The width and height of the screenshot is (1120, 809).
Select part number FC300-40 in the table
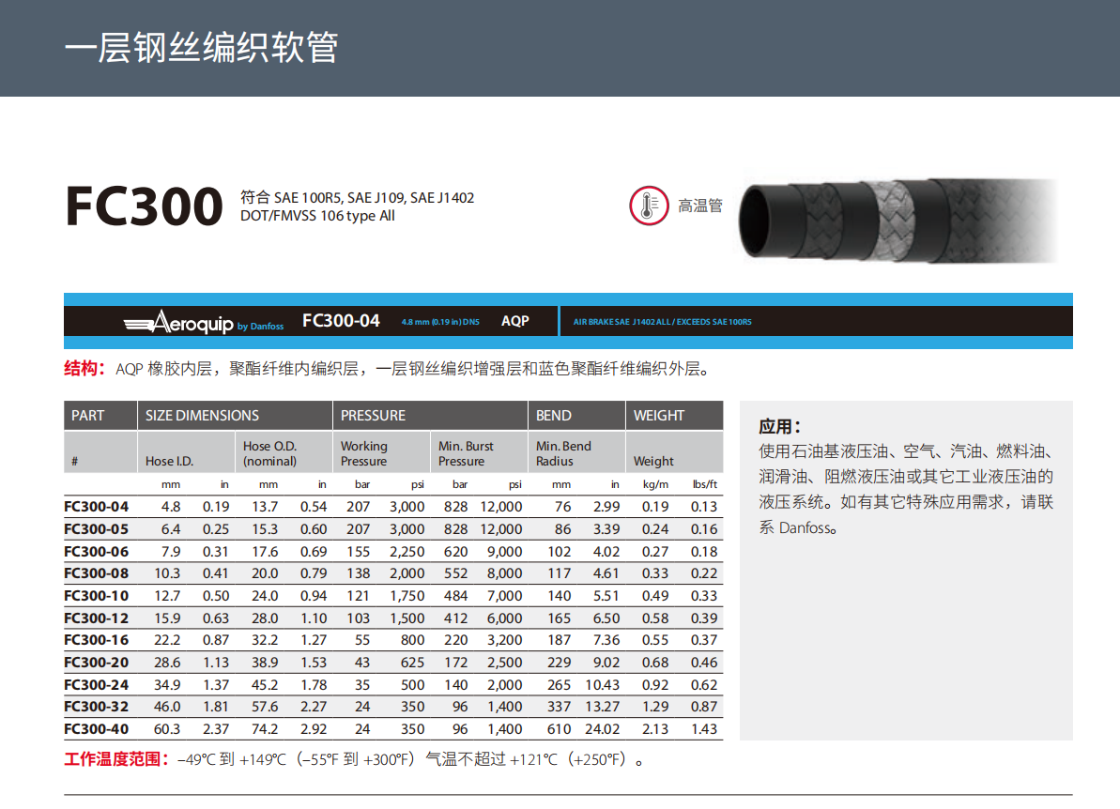[97, 729]
